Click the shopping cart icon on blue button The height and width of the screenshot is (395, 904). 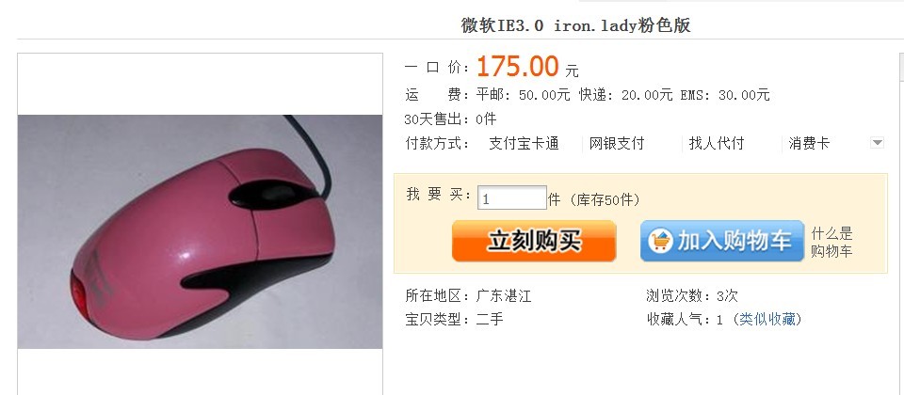click(x=659, y=241)
